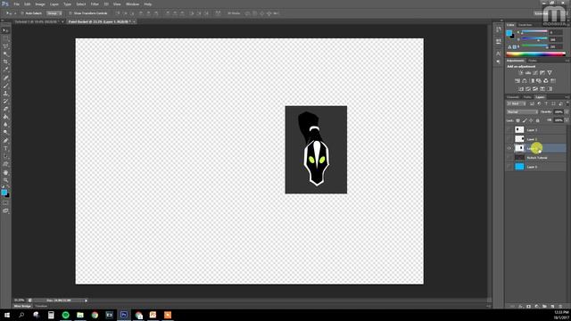Toggle layer filtering switch in Layers panel
This screenshot has width=571, height=321.
tap(567, 103)
